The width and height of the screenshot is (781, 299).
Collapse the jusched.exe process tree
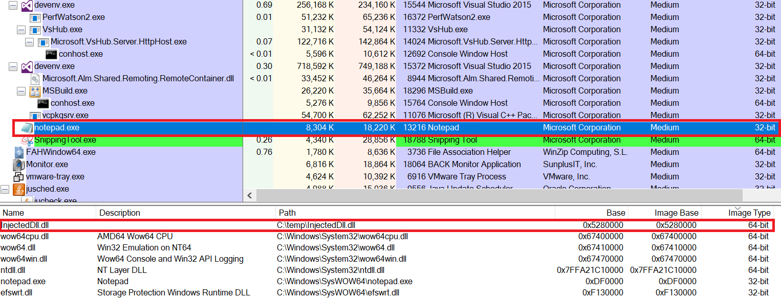[x=5, y=189]
